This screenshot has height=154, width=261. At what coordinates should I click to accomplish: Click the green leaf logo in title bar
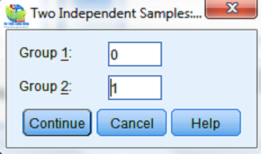click(16, 14)
